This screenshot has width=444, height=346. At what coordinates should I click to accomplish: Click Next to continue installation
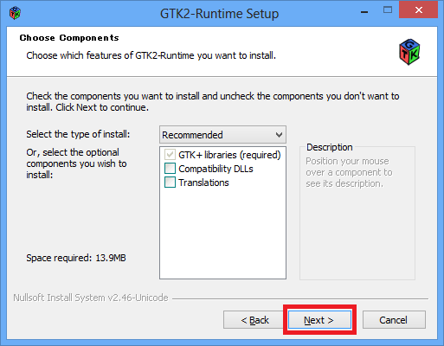point(319,320)
